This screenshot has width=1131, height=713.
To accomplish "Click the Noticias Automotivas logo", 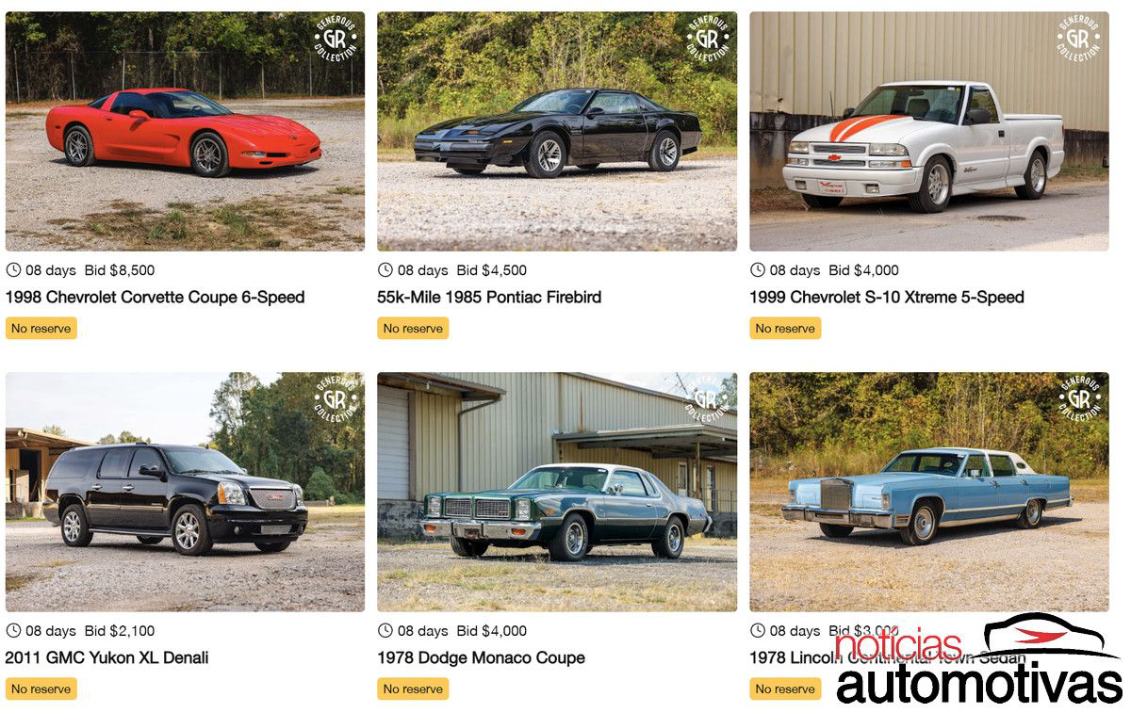I will click(x=978, y=659).
